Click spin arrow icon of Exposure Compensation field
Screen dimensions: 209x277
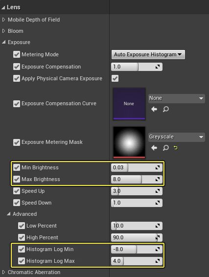point(158,67)
